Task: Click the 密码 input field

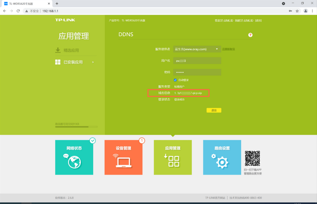Action: click(197, 72)
